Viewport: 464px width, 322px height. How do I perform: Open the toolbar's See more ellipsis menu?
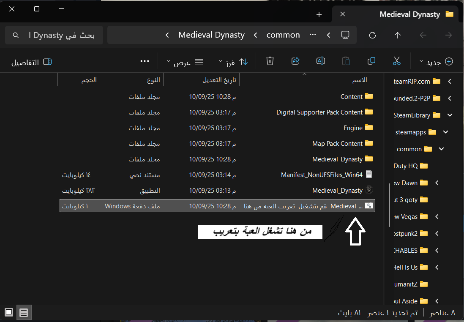pyautogui.click(x=145, y=61)
